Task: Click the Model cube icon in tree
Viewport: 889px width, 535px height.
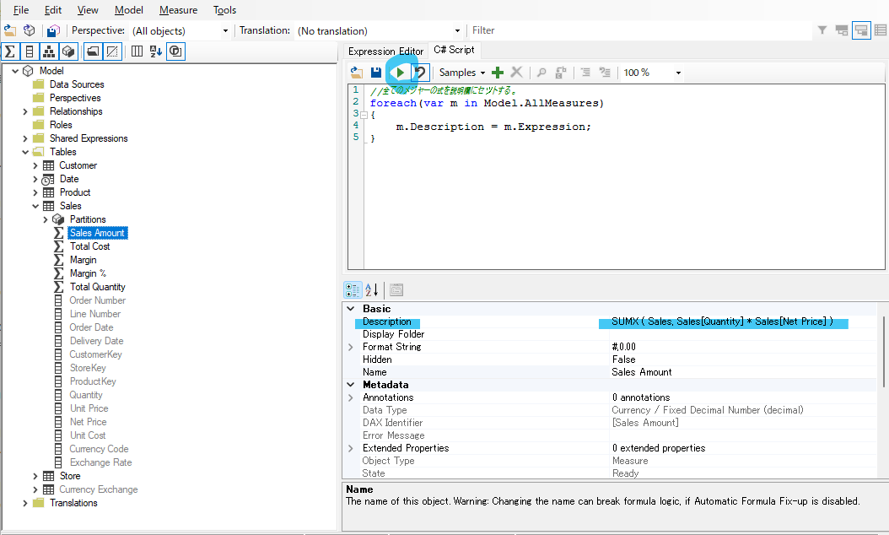Action: pos(28,71)
